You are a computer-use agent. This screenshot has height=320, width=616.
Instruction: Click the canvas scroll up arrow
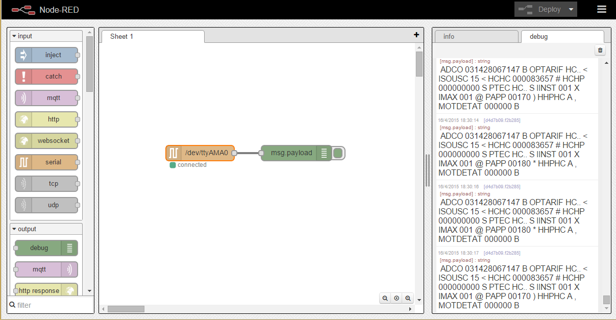tap(419, 47)
